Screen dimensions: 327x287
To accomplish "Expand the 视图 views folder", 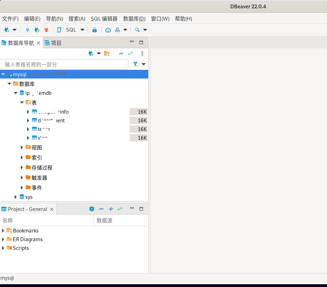I will [22, 147].
